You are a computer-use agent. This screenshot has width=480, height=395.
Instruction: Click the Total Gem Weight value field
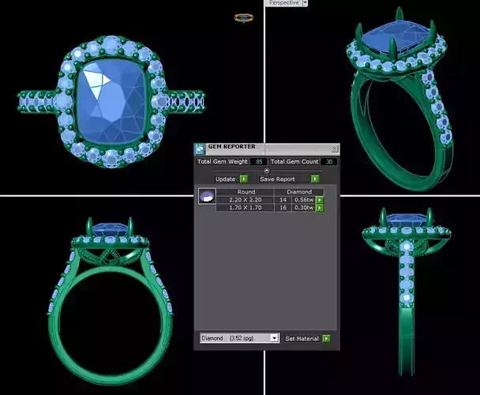pos(259,162)
